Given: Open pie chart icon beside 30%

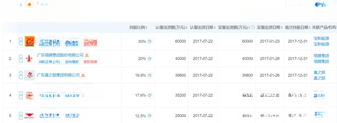Looking at the screenshot, I should point(149,41).
